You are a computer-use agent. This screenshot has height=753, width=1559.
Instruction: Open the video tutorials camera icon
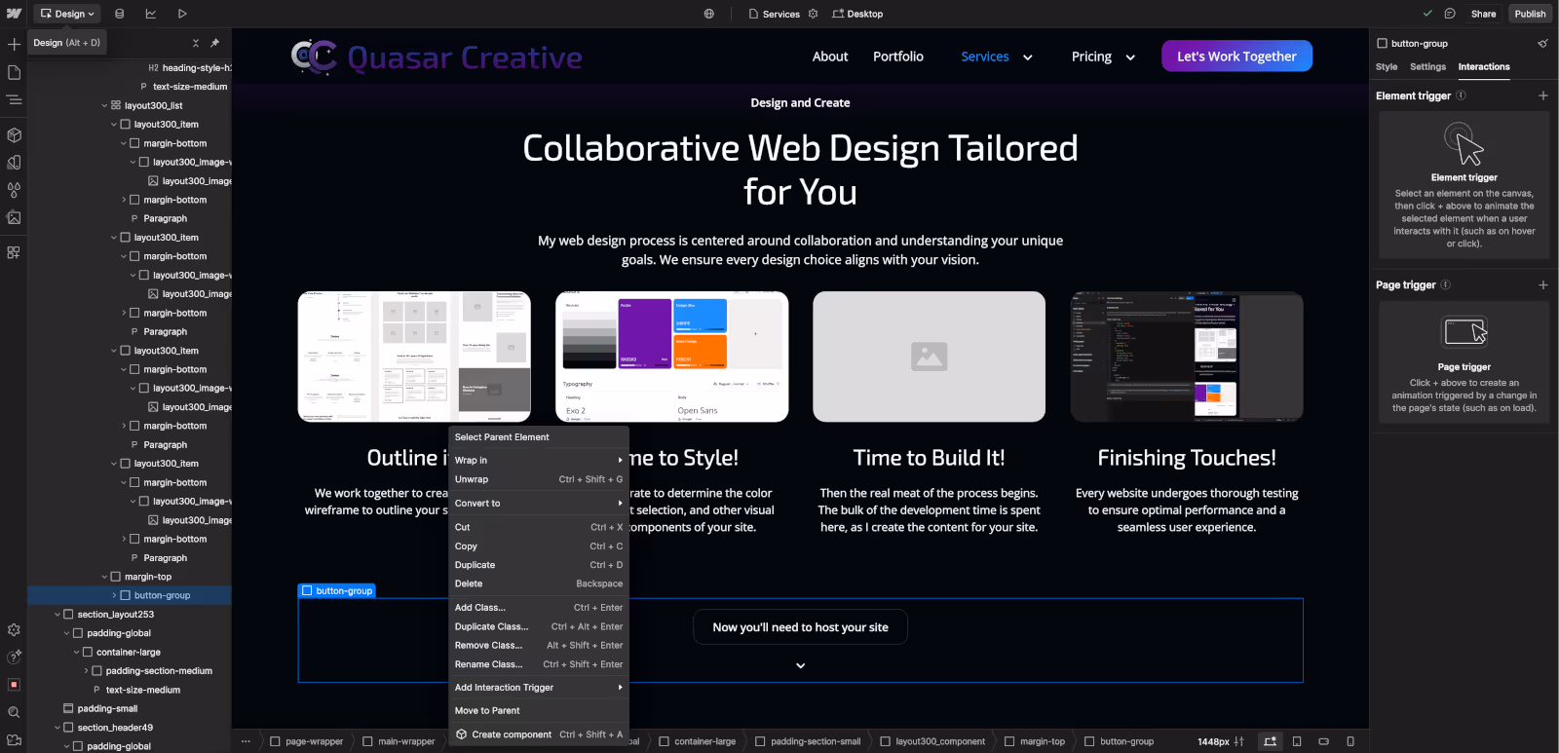[x=14, y=740]
